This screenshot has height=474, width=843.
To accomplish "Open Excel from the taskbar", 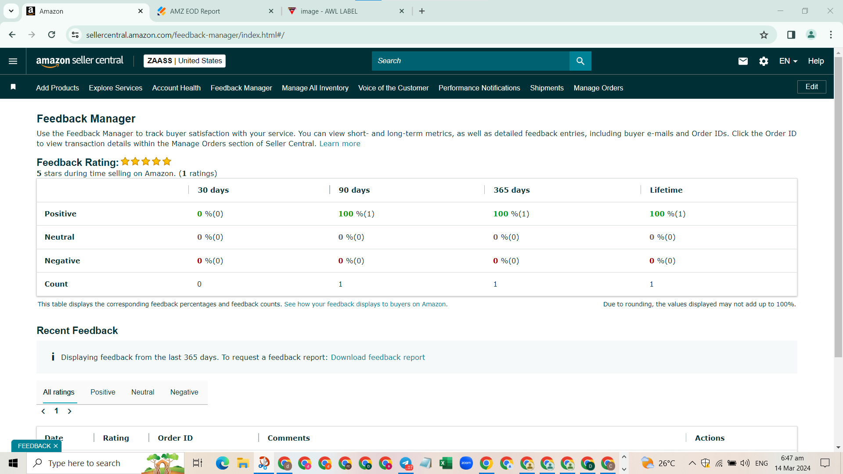I will tap(446, 463).
